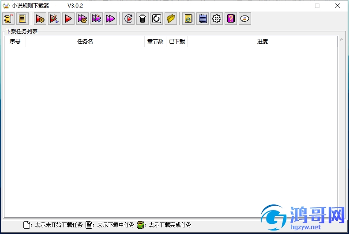Sort by the 任务名 column header
The image size is (349, 234).
coord(85,42)
